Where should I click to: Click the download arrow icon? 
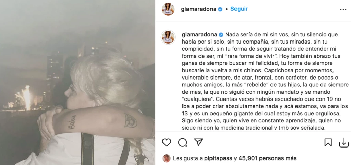click(344, 142)
